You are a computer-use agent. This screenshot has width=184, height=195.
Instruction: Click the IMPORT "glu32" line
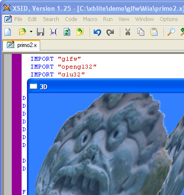(57, 74)
